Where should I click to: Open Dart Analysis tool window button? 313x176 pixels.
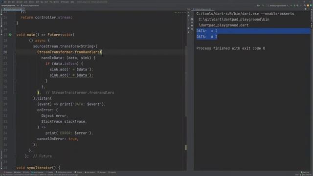(90, 172)
